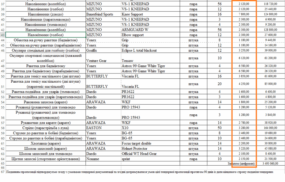Click the row 58 header number

(3, 128)
